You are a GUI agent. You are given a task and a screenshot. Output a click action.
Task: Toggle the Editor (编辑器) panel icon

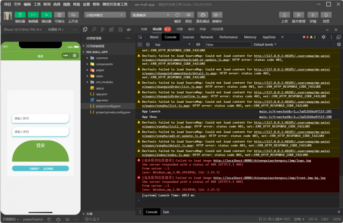click(33, 15)
